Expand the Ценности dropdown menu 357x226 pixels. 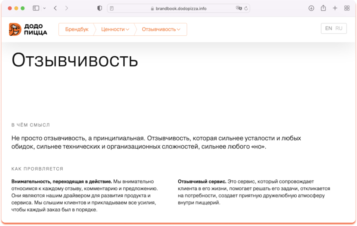coord(115,29)
